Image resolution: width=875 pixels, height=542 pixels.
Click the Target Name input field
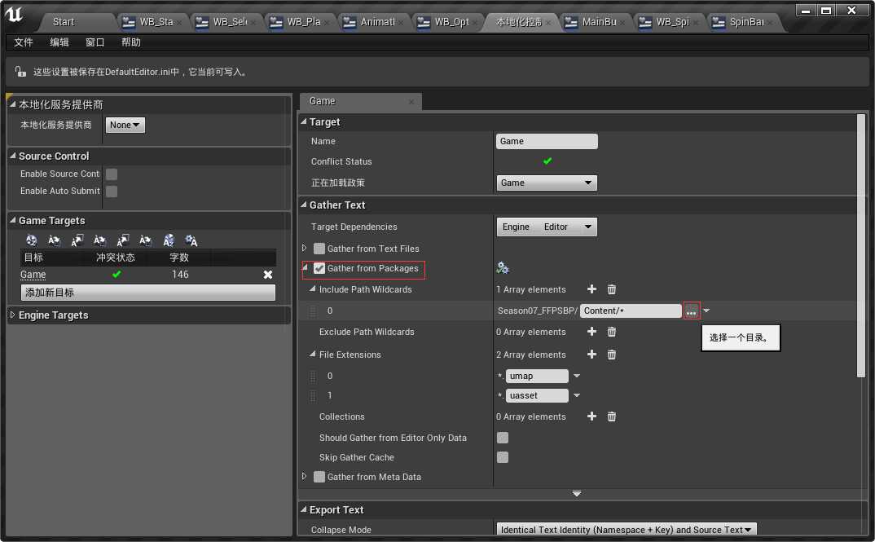point(547,141)
